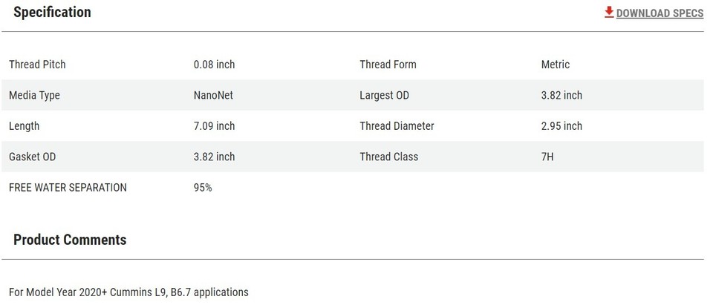
Task: Click the 7H thread class value
Action: pyautogui.click(x=548, y=157)
